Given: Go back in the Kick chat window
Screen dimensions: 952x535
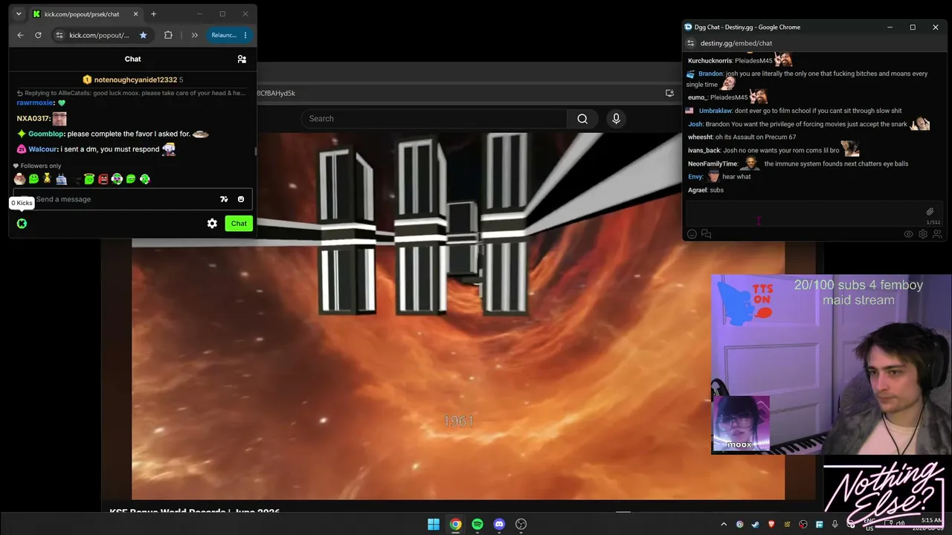Looking at the screenshot, I should [20, 35].
